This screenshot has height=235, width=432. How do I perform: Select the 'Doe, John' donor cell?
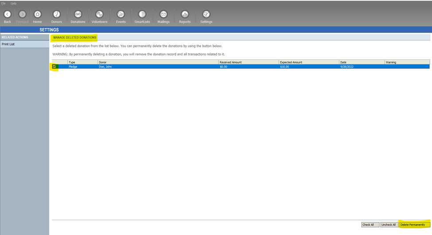158,66
